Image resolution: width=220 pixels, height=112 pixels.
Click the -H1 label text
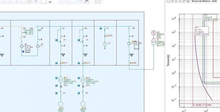[109, 43]
